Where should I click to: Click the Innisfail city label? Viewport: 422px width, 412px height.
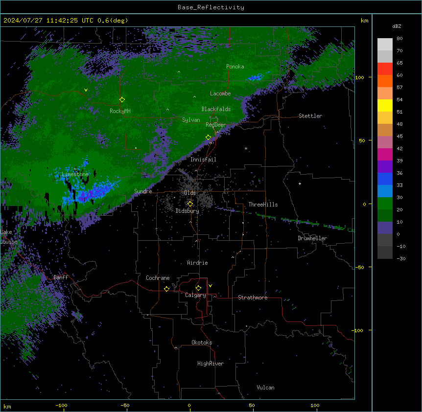point(203,160)
